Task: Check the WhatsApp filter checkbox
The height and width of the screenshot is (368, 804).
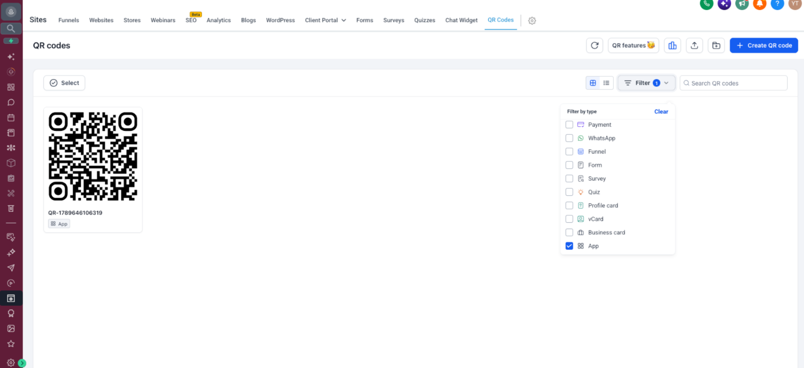Action: pyautogui.click(x=569, y=138)
